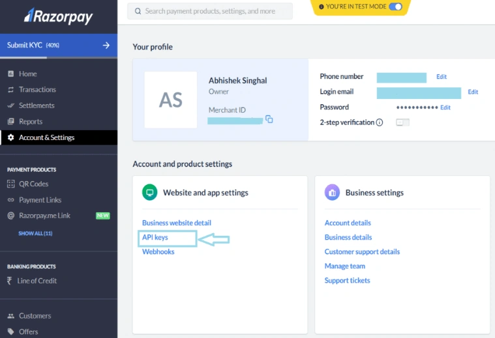495x338 pixels.
Task: Click the Line of Credit rupee icon
Action: coord(10,281)
